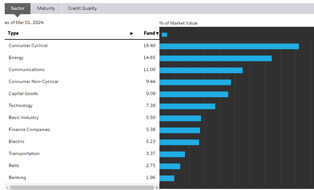Click the Consumer Non-Cyclical chart bar
The image size is (314, 190).
pos(195,82)
